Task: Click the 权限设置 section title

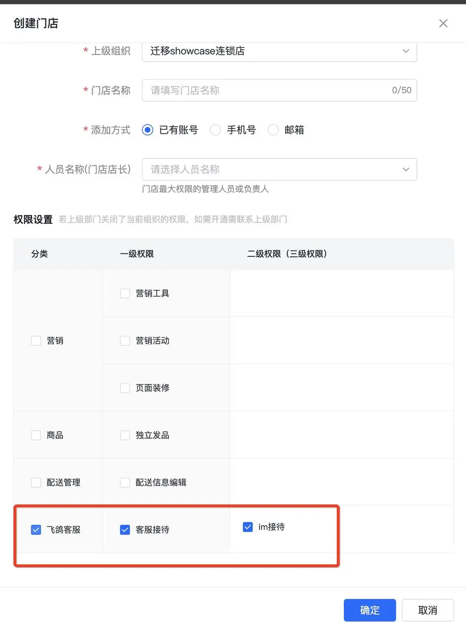Action: point(33,220)
